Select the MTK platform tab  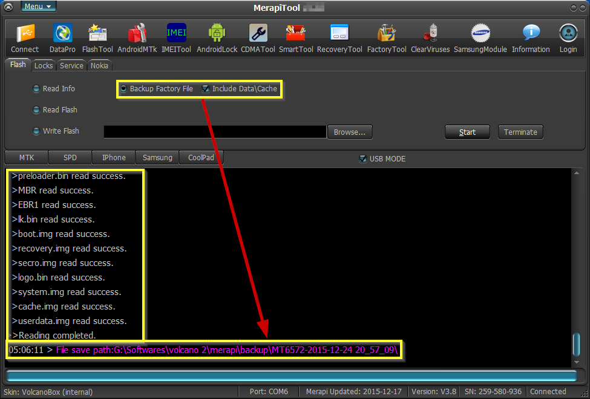27,158
